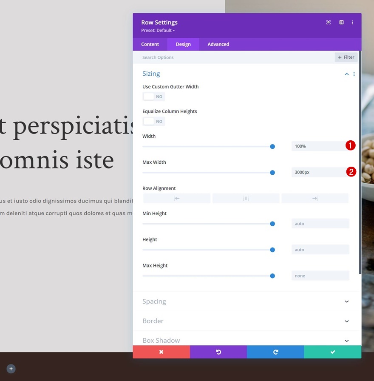Open the Row Settings three-dot menu
Image resolution: width=374 pixels, height=381 pixels.
pyautogui.click(x=352, y=23)
